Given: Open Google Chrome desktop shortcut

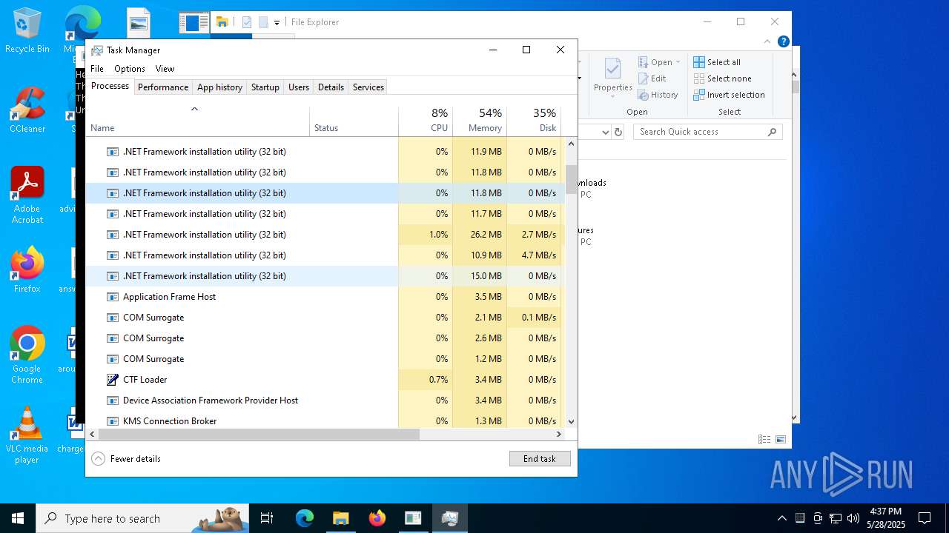Looking at the screenshot, I should 27,355.
